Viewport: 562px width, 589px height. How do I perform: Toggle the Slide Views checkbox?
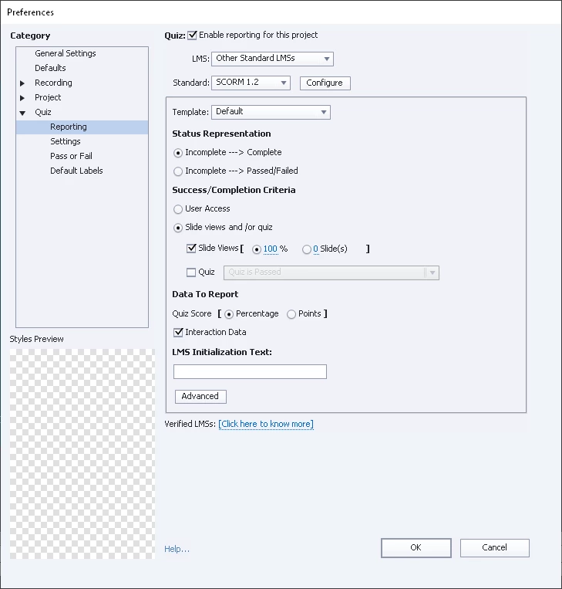(191, 249)
